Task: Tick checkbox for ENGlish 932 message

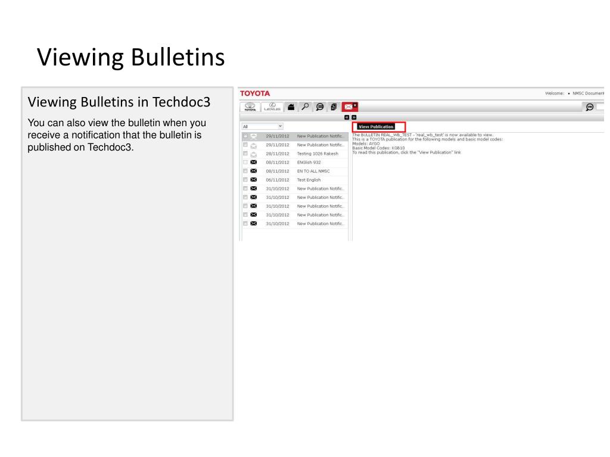Action: click(245, 162)
